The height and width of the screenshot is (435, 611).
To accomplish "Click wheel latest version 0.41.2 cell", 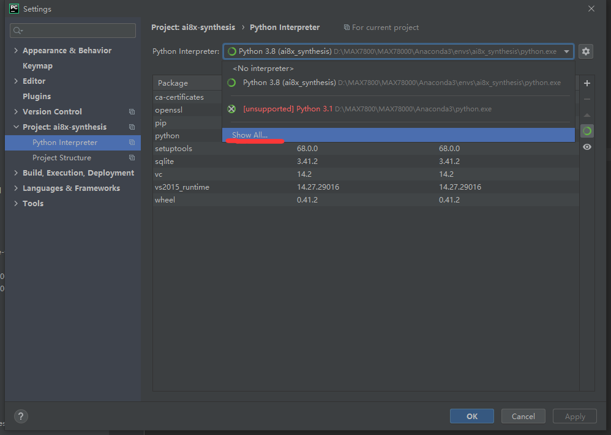I will click(x=449, y=200).
